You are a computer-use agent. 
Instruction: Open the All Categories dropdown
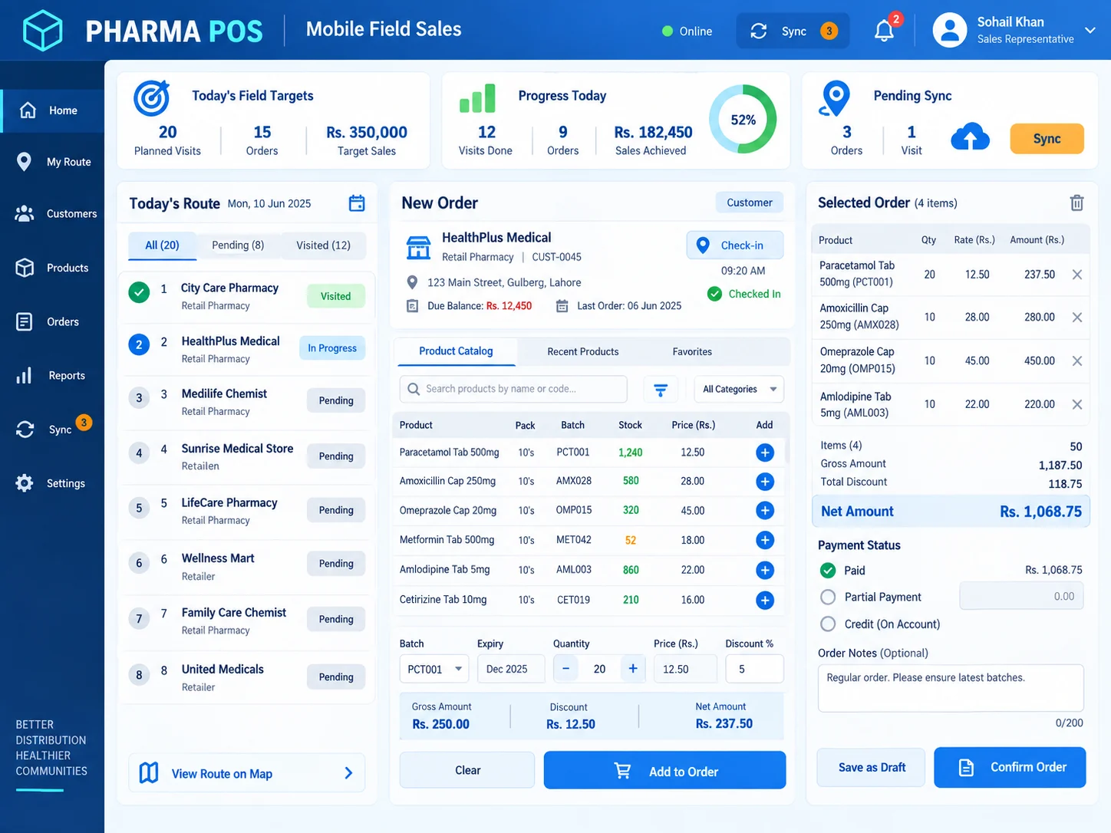pyautogui.click(x=739, y=390)
